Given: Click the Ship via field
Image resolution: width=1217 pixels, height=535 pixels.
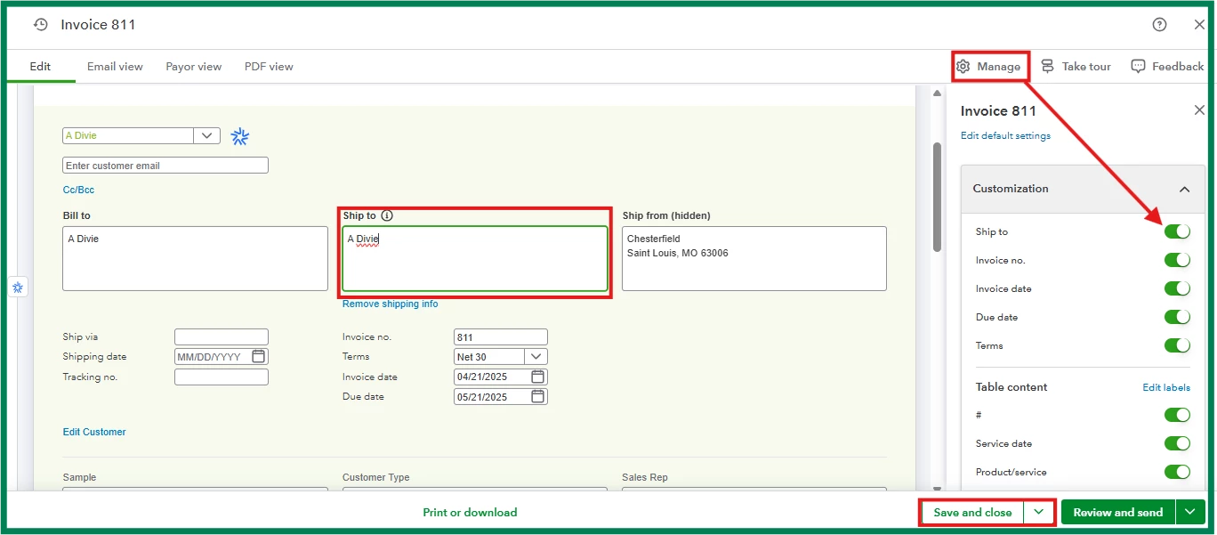Looking at the screenshot, I should 222,336.
